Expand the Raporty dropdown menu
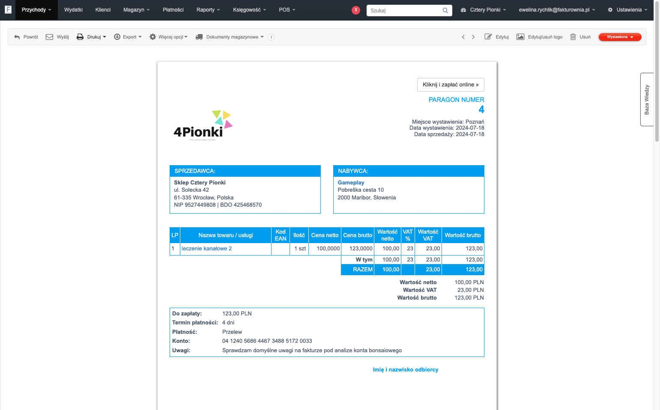660x410 pixels. (208, 10)
